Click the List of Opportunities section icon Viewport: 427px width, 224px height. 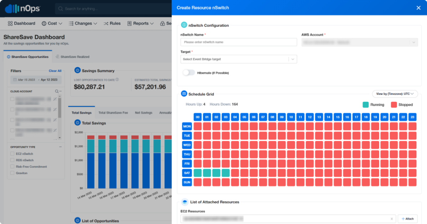[x=77, y=220]
